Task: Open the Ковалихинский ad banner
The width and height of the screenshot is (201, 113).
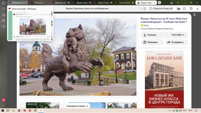Action: tap(164, 79)
